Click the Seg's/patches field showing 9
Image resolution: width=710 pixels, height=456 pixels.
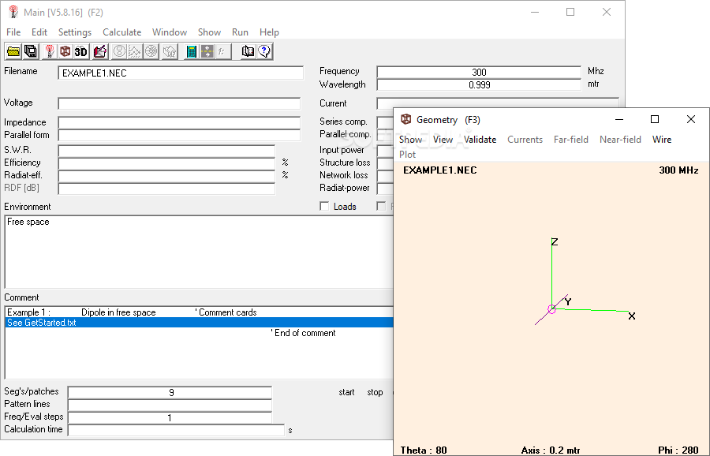[170, 392]
